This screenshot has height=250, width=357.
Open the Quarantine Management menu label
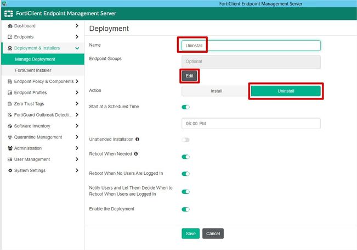[x=38, y=137]
